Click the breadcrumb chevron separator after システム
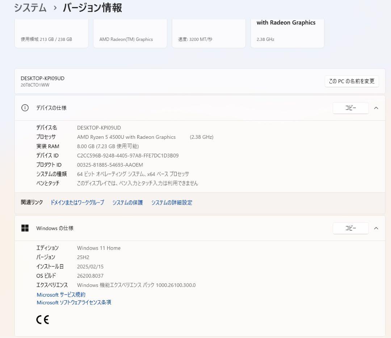This screenshot has width=391, height=338. [55, 8]
